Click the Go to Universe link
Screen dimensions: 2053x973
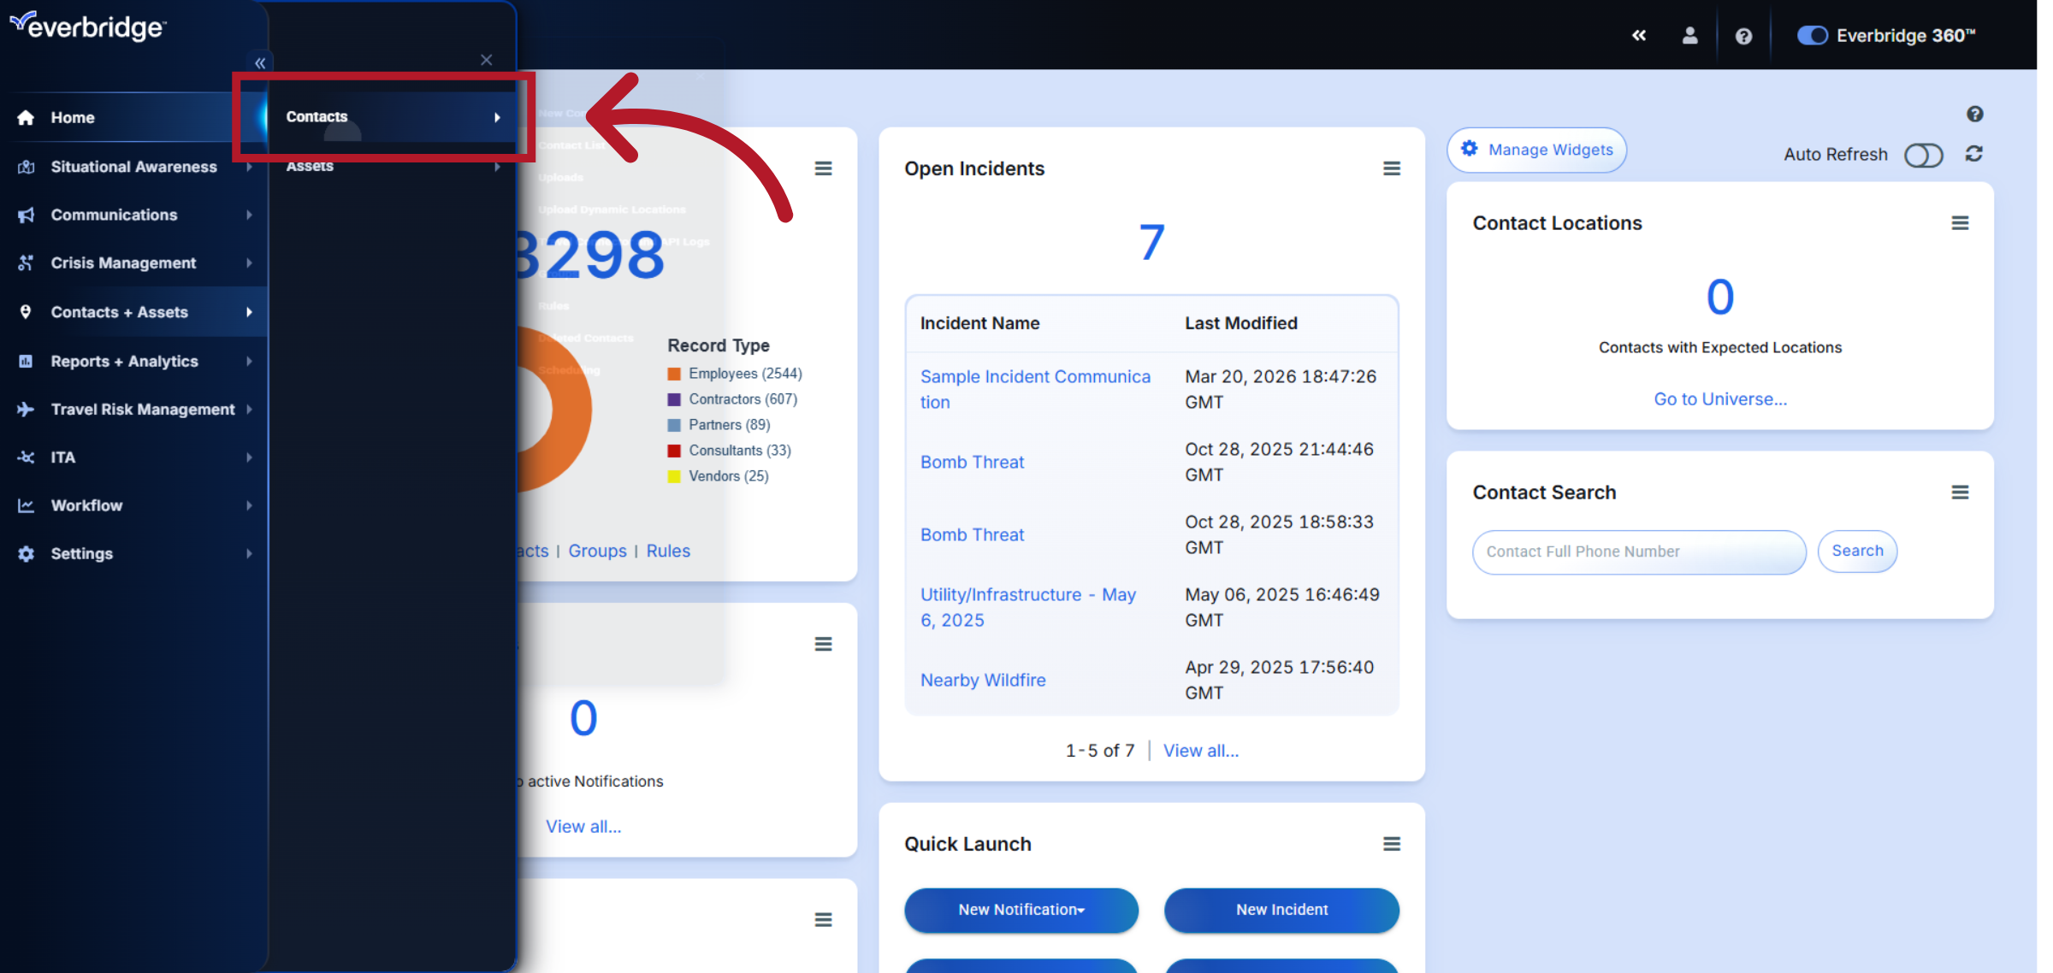[1719, 398]
